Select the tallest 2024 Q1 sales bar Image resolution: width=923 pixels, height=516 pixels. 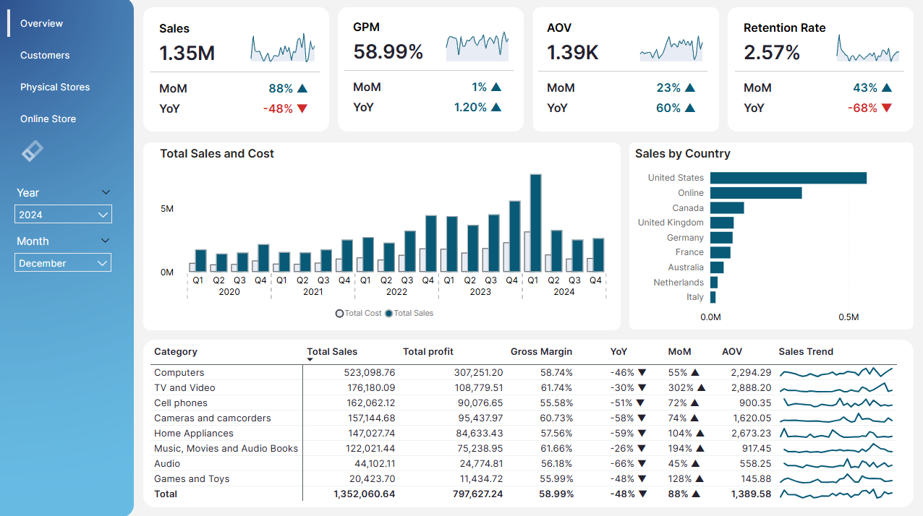[535, 223]
